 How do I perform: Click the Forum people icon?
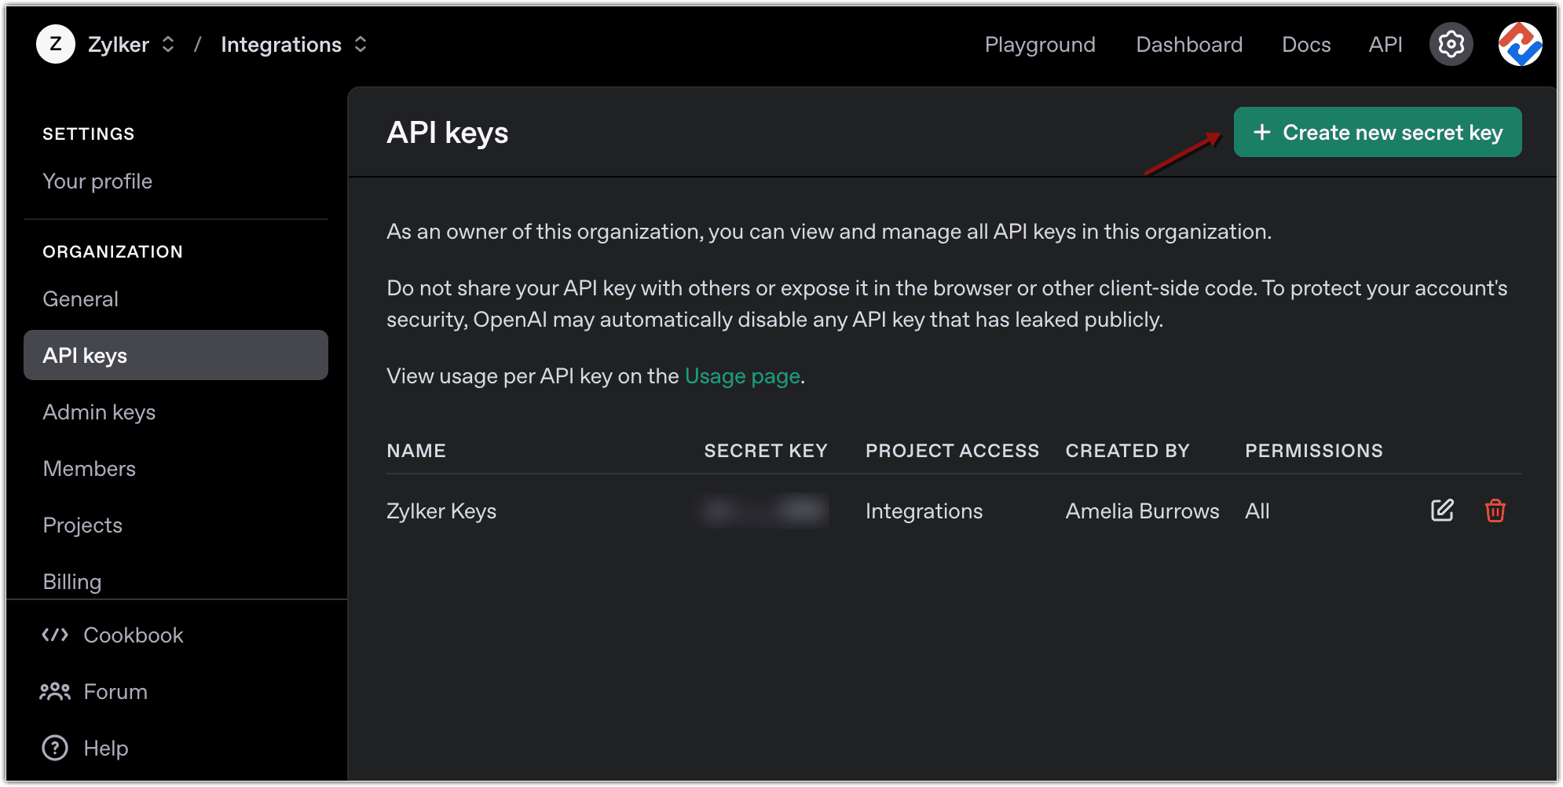click(55, 691)
